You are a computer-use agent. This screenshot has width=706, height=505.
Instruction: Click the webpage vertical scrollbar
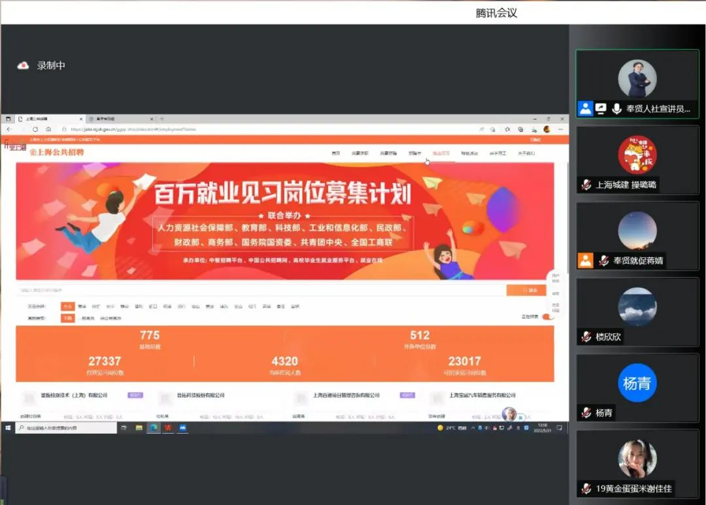(x=567, y=218)
